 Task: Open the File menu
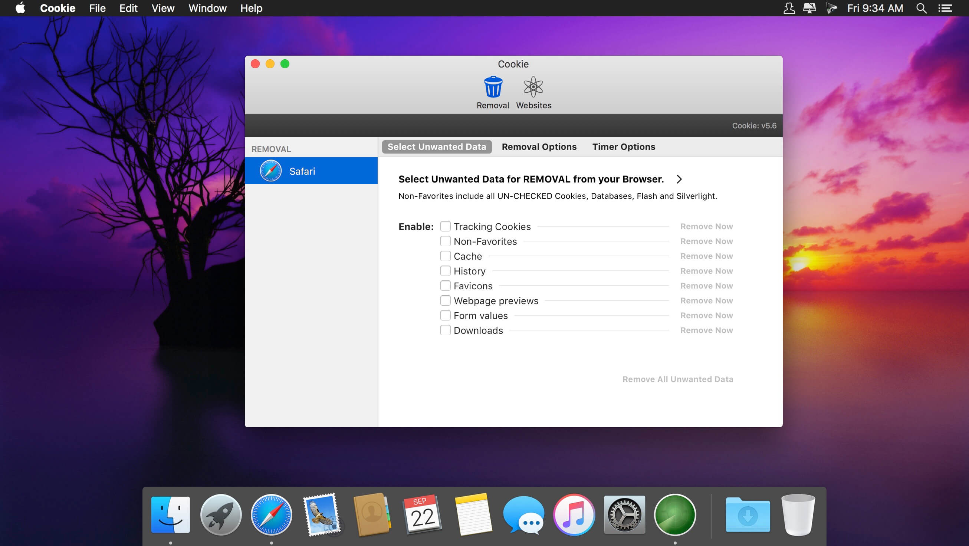click(x=98, y=8)
